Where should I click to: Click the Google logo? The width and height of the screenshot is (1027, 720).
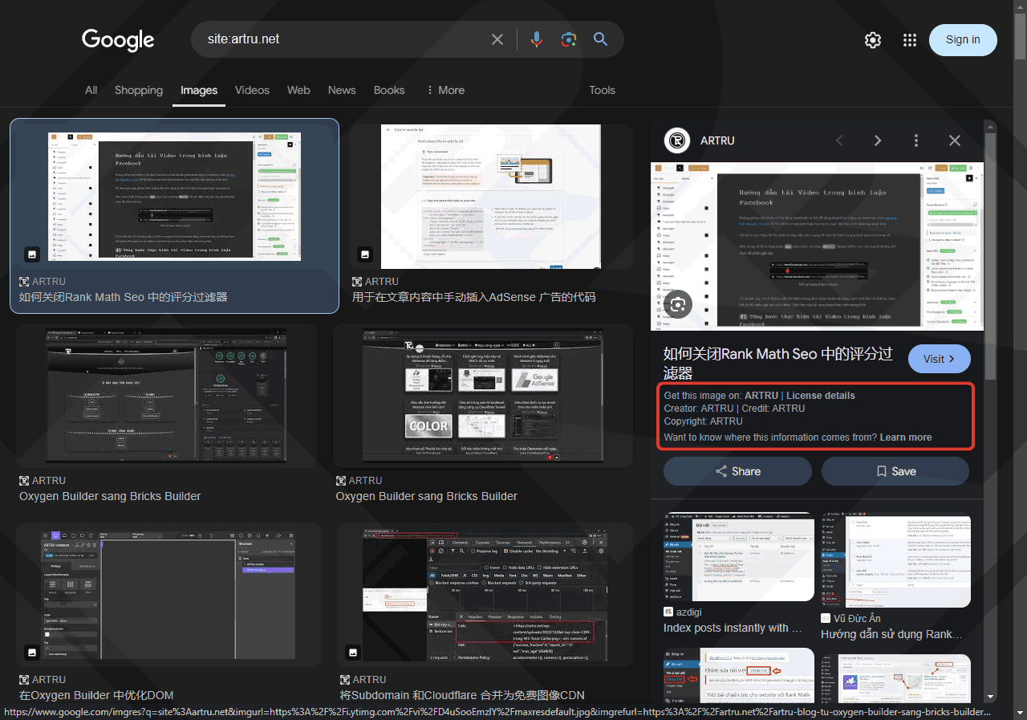(118, 39)
